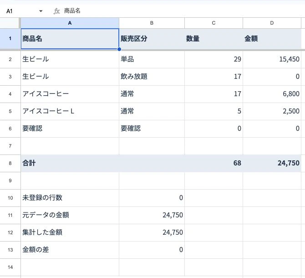The height and width of the screenshot is (278, 305).
Task: Select the amount 0 in row 3
Action: click(x=272, y=77)
